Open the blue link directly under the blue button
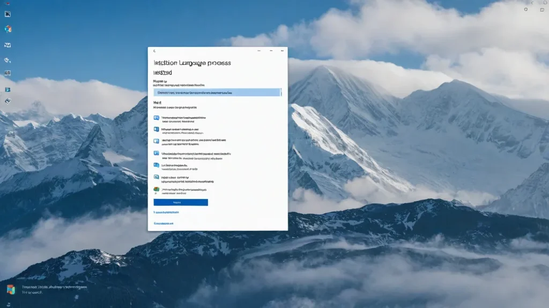Image resolution: width=549 pixels, height=308 pixels. click(x=166, y=212)
